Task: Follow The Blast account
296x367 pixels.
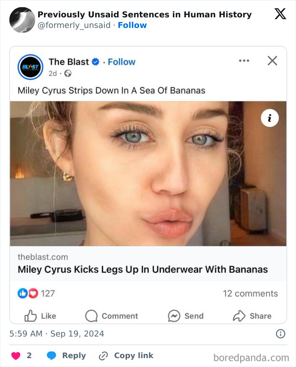Action: (122, 62)
